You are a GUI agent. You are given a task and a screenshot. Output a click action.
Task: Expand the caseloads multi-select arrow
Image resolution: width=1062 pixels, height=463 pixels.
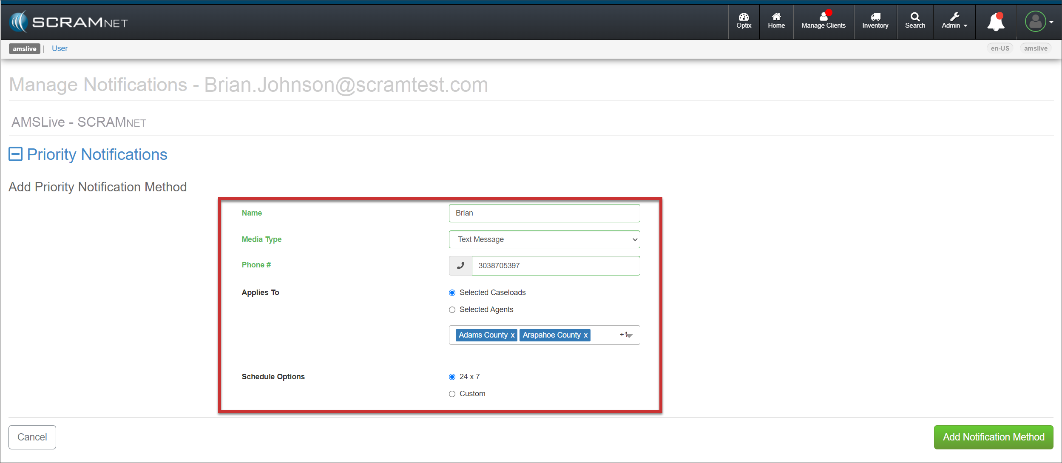[x=630, y=335]
